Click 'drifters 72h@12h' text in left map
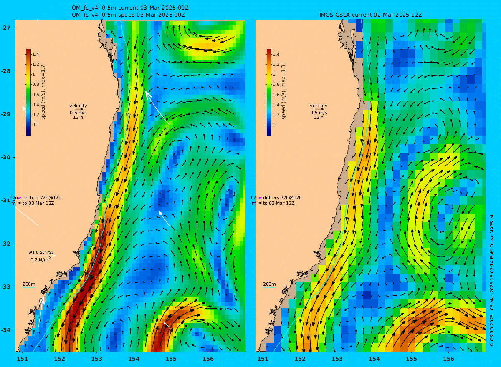Image resolution: width=501 pixels, height=367 pixels. click(x=42, y=198)
